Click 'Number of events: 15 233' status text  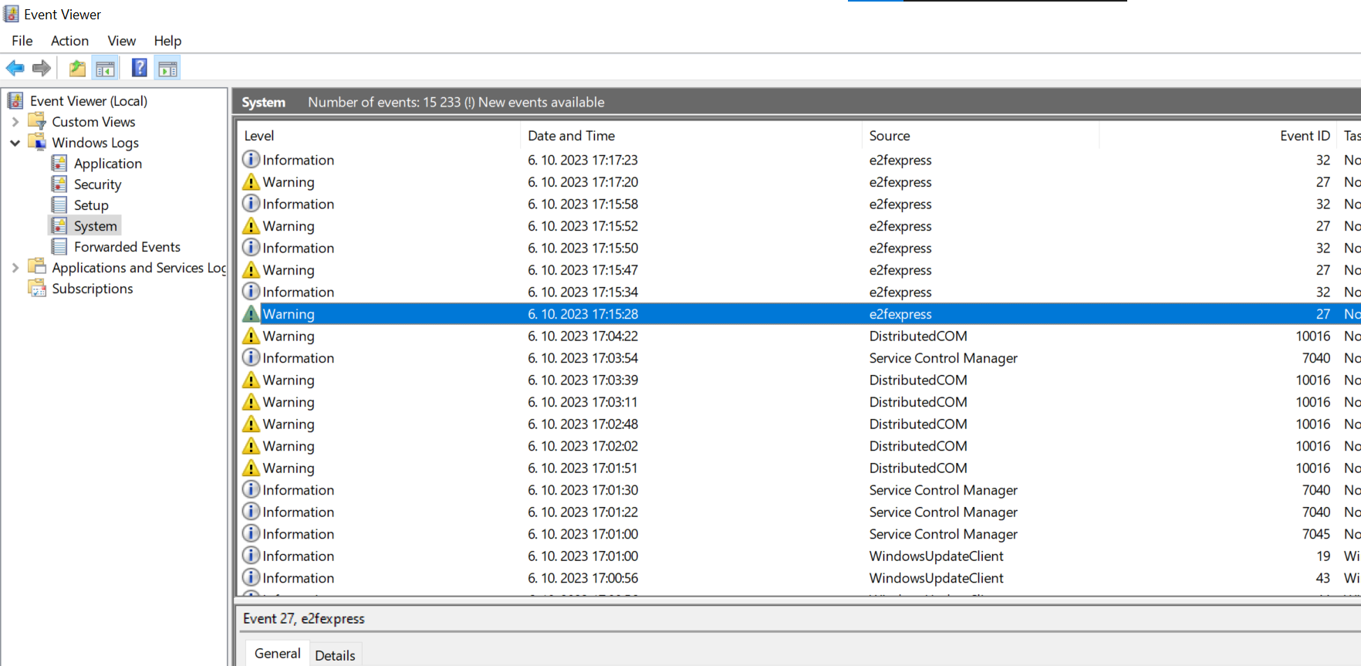click(x=384, y=102)
